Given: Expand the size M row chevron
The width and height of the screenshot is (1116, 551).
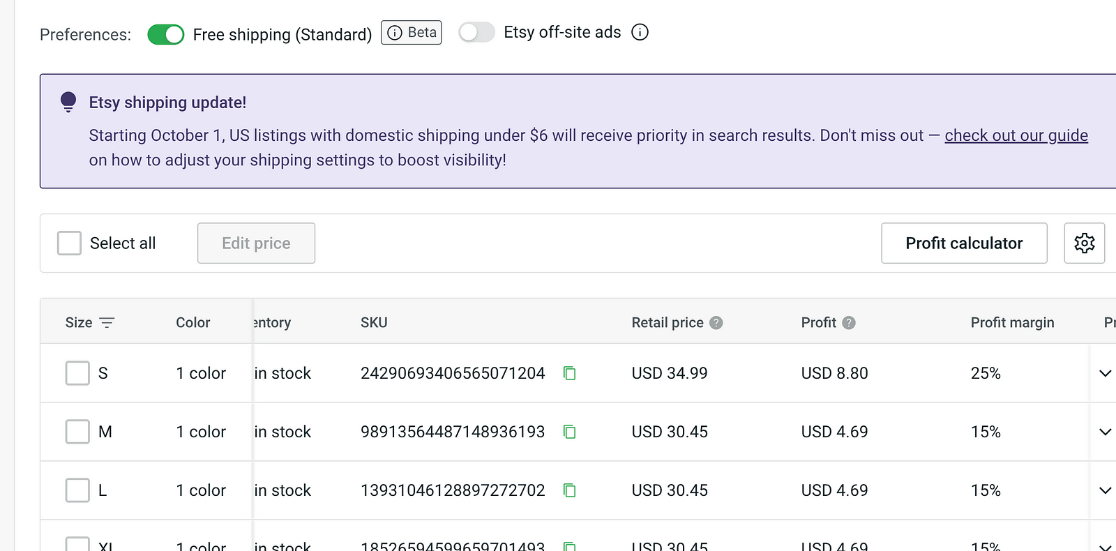Looking at the screenshot, I should 1105,432.
